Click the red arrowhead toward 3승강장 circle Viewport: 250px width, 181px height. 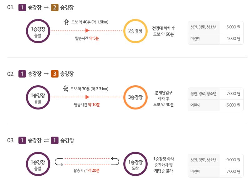pos(87,97)
